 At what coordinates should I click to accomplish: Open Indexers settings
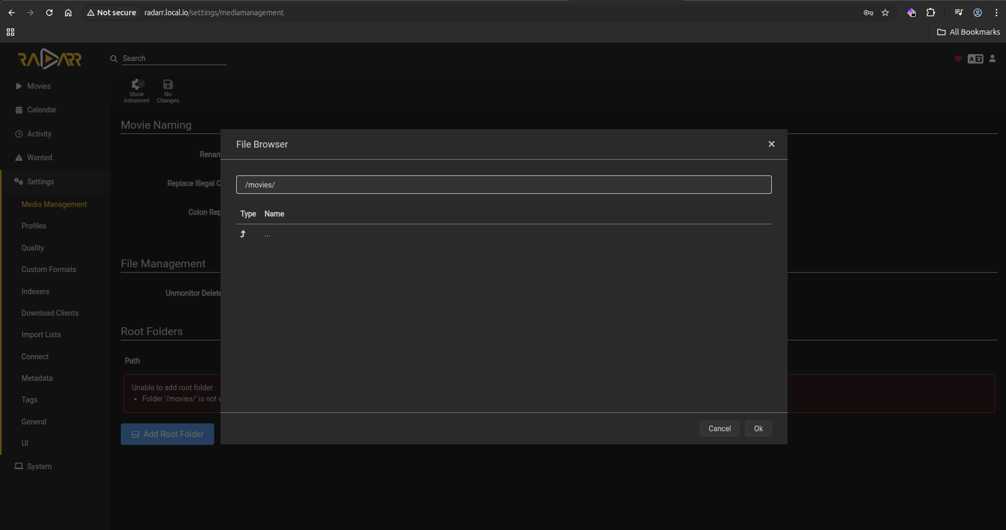point(35,292)
